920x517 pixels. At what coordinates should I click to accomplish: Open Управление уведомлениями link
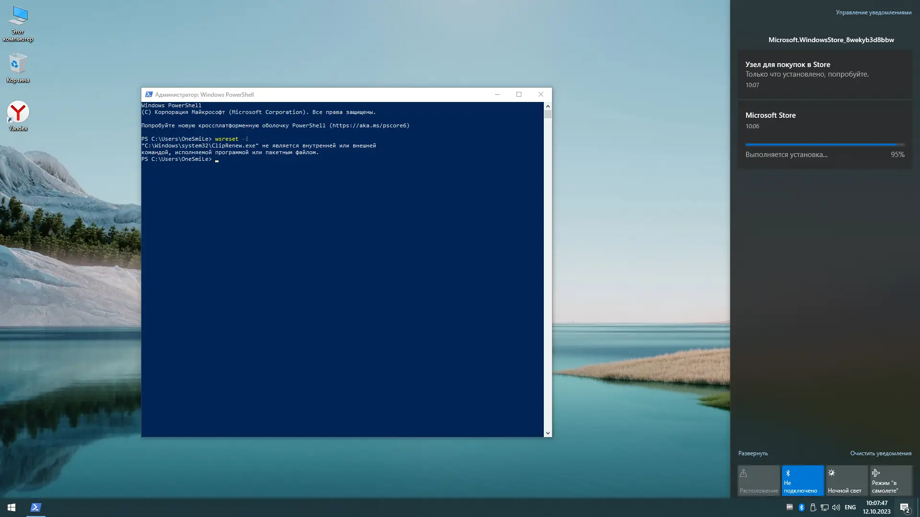(x=874, y=12)
